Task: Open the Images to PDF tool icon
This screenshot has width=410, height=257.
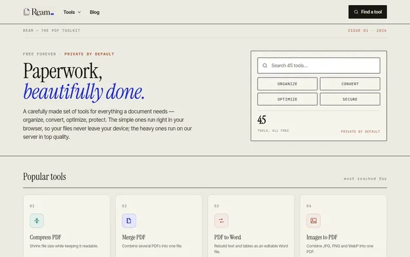Action: [x=314, y=220]
